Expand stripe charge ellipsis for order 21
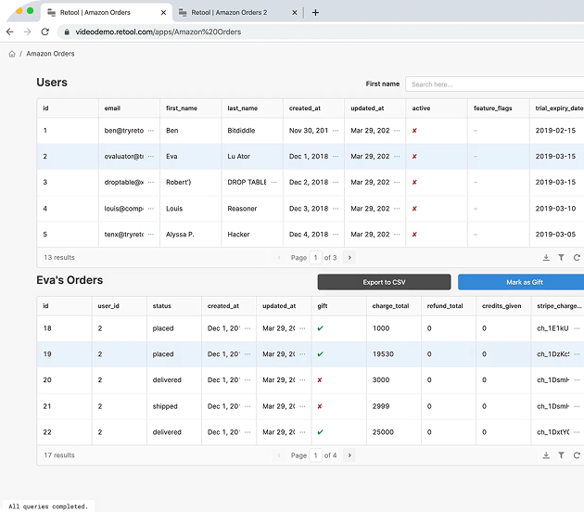Screen dimensions: 584x512 (577, 406)
